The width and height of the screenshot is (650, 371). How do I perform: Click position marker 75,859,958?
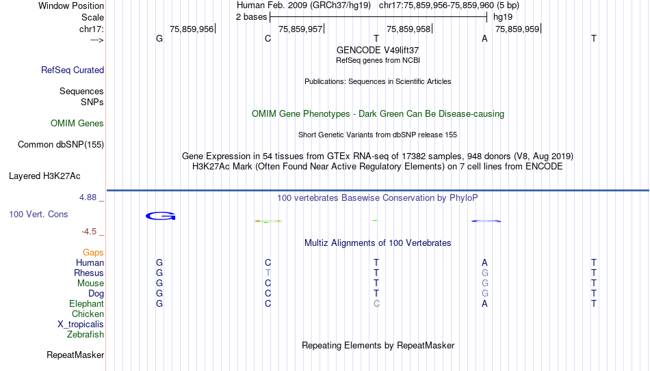click(x=408, y=29)
